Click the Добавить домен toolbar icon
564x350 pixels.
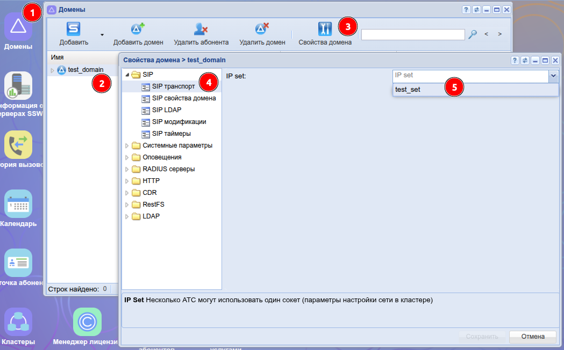tap(138, 28)
